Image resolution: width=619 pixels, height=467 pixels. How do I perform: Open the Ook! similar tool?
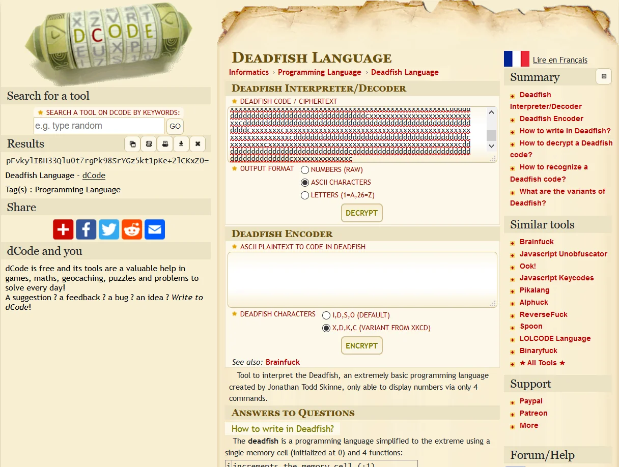528,266
